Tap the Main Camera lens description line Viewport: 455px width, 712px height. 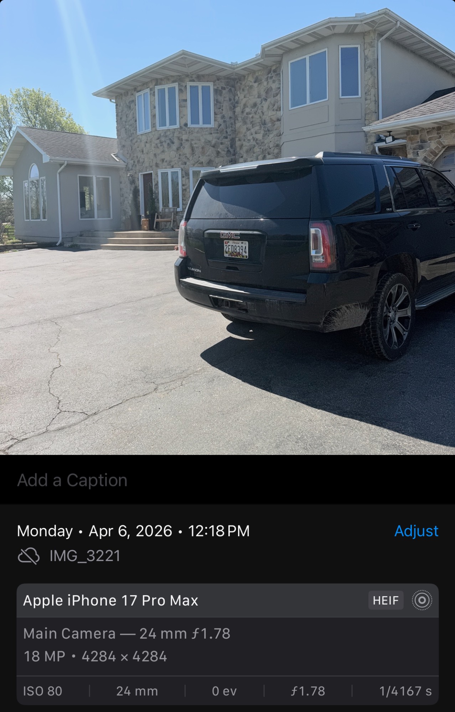pyautogui.click(x=127, y=634)
